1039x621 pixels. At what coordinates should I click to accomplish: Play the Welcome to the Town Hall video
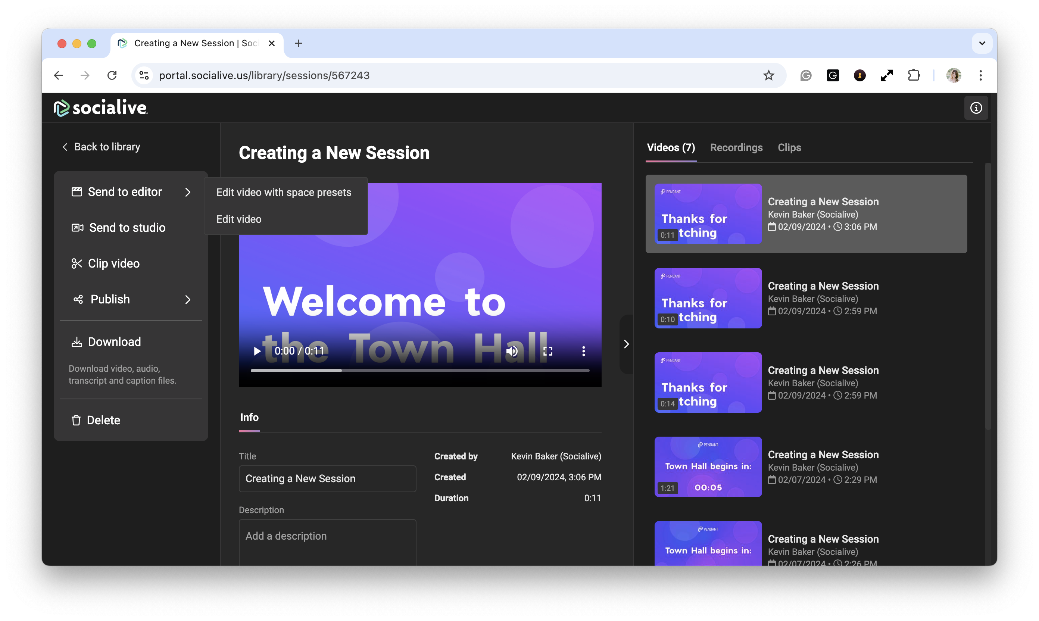tap(257, 351)
